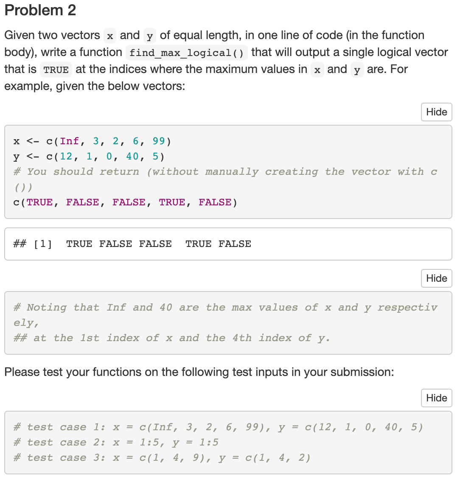Click the inline x code span in the first sentence
The height and width of the screenshot is (482, 460).
[x=109, y=36]
